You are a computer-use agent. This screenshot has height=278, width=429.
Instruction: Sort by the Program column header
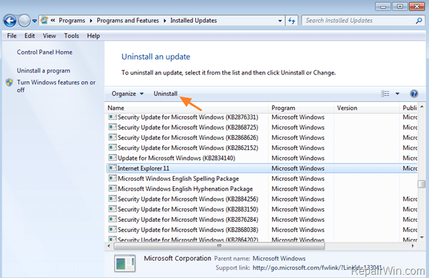(301, 108)
